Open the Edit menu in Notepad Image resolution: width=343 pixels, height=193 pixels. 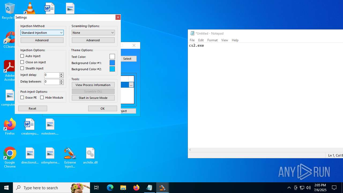click(x=201, y=40)
